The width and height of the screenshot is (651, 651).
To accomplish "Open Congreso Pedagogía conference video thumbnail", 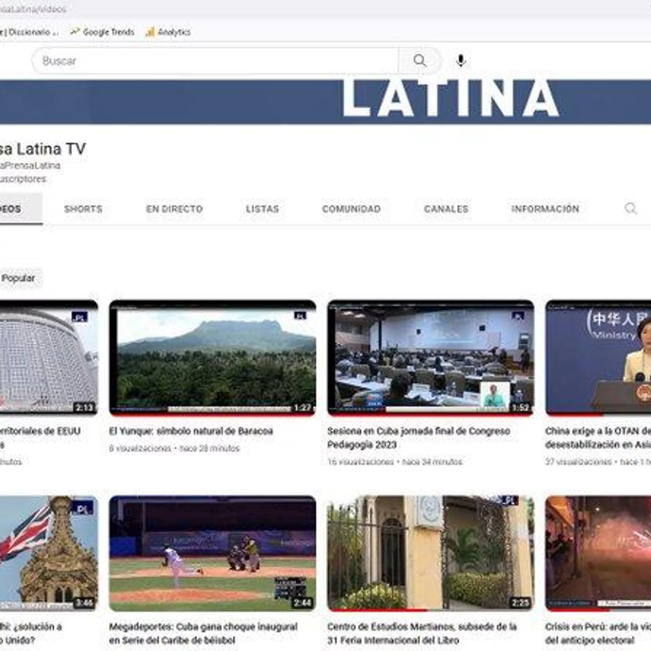I will 431,358.
